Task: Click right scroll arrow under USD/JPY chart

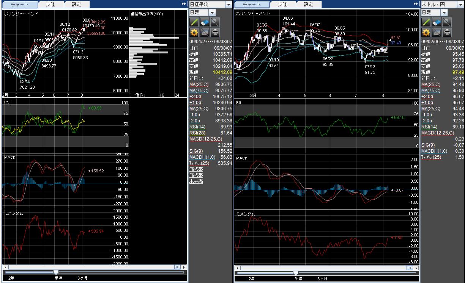Action: coord(417,267)
